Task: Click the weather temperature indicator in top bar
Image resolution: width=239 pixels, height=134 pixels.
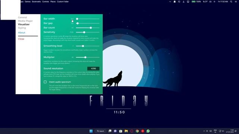Action: [205, 1]
